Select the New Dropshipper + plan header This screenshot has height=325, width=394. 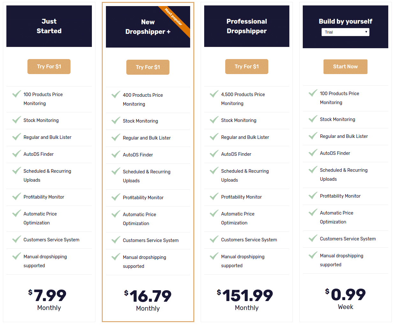[x=148, y=26]
